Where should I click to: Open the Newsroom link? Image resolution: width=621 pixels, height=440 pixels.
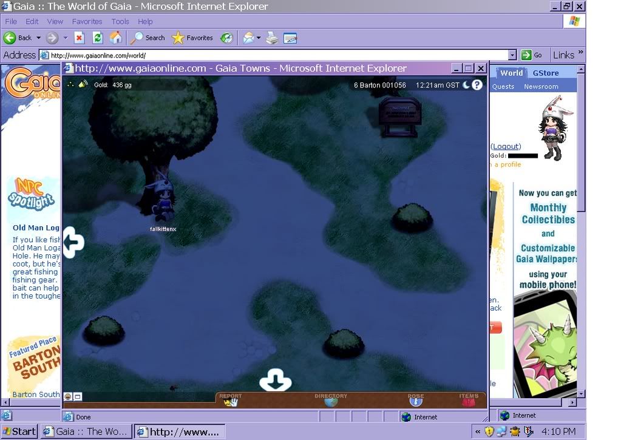coord(541,86)
